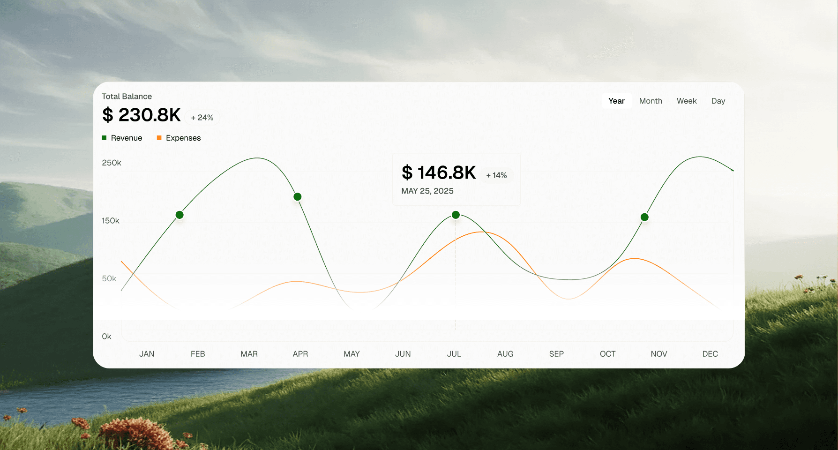
Task: Click the MAY 25, 2025 date text
Action: coord(427,191)
